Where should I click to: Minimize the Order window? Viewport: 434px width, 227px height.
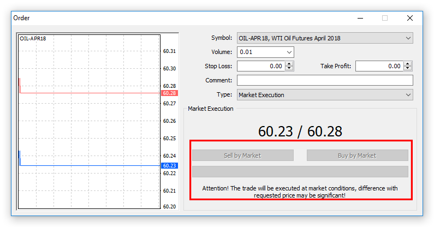coord(360,18)
